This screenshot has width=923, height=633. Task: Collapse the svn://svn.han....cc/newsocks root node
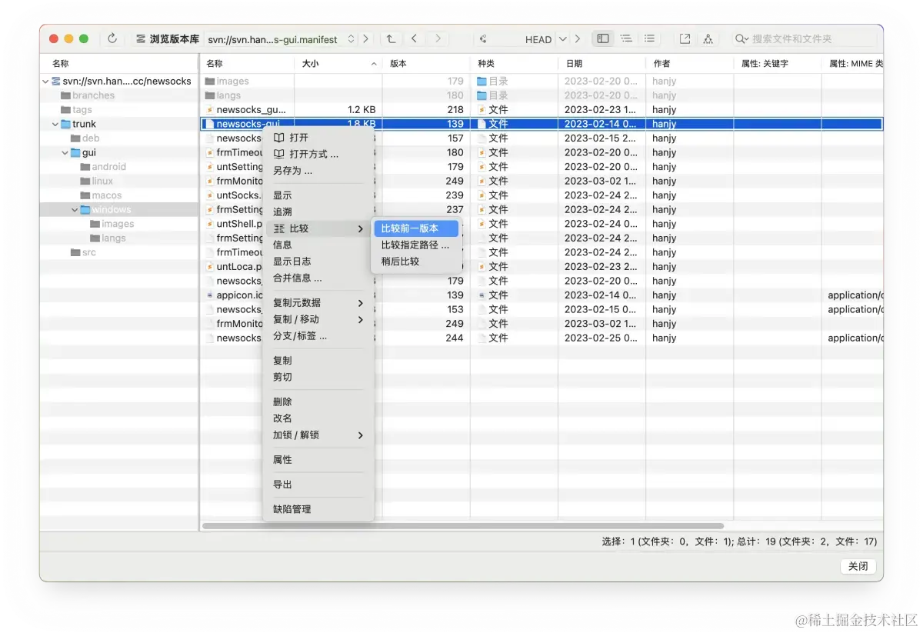pos(45,81)
